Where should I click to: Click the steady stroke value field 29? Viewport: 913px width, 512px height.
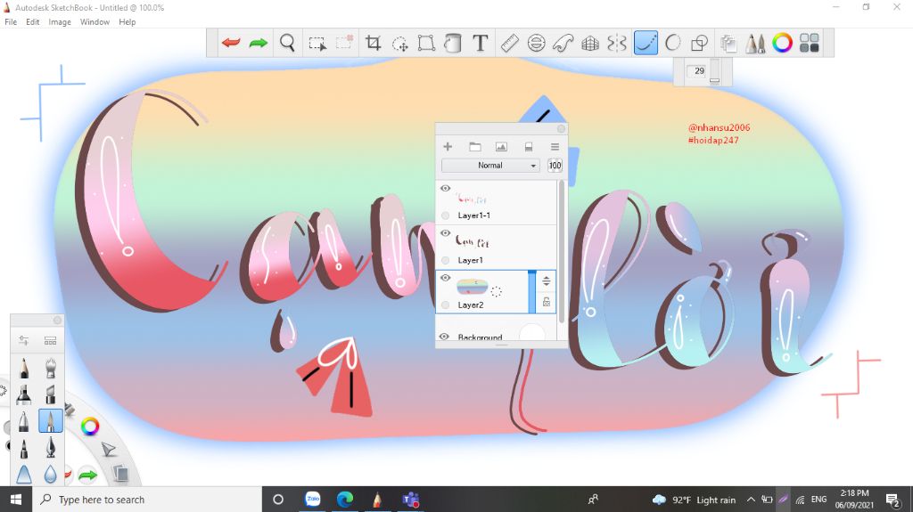tap(697, 71)
